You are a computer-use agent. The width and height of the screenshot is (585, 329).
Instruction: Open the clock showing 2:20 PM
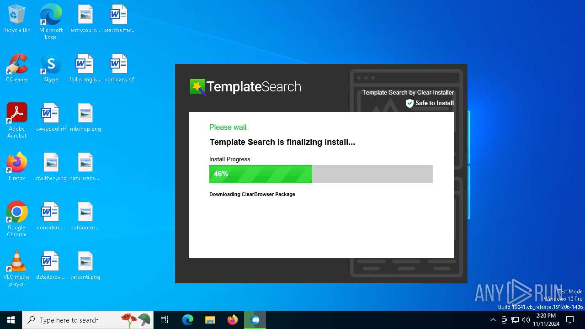pos(546,320)
